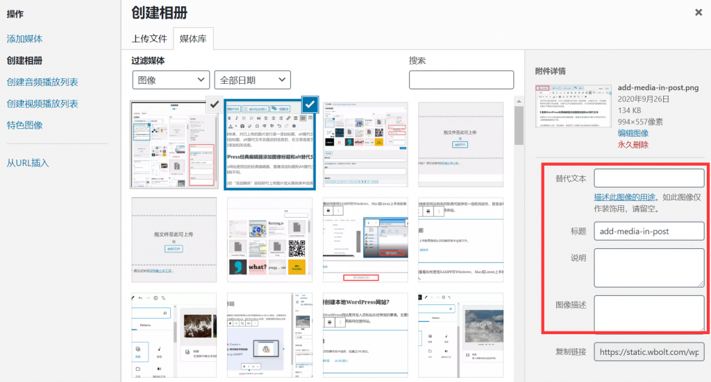
Task: Select 特色图像 option
Action: [x=24, y=125]
